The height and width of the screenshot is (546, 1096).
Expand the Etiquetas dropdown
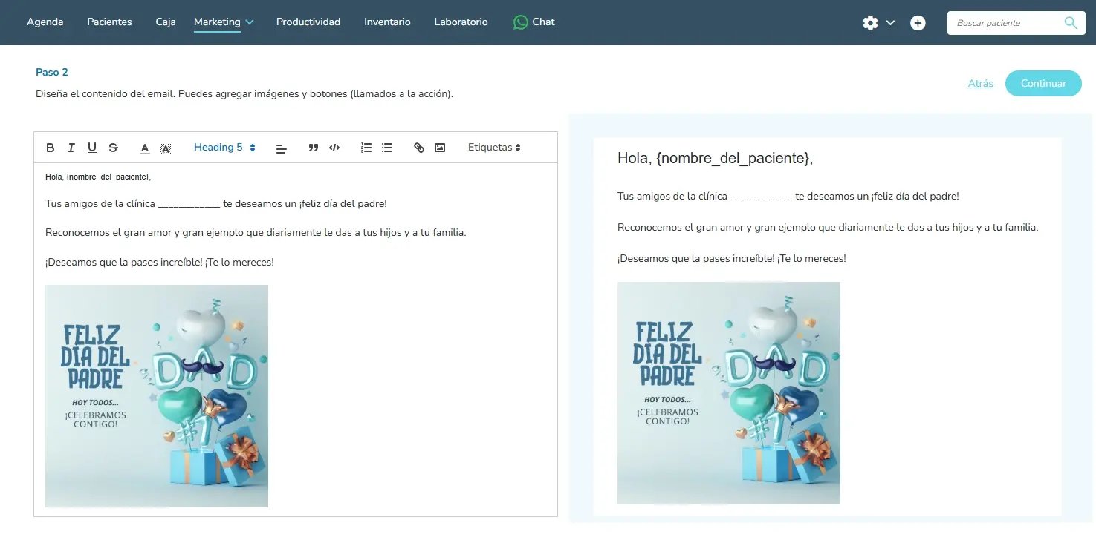tap(494, 148)
